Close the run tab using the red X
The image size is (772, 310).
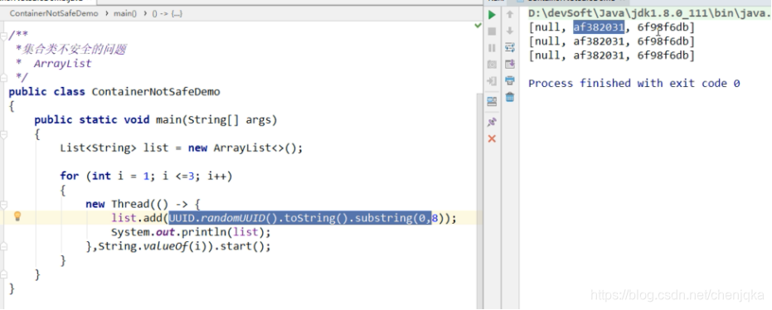point(492,138)
